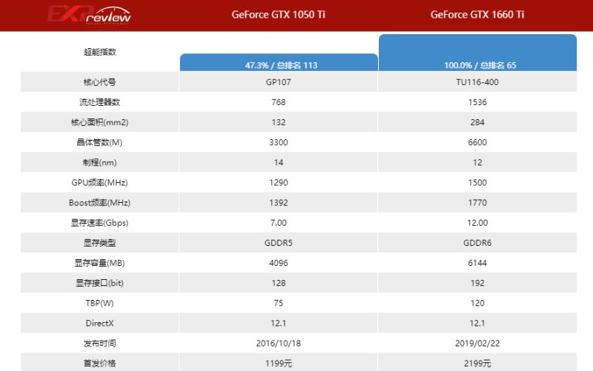593x371 pixels.
Task: Click the TU116-400 cell
Action: coord(477,82)
